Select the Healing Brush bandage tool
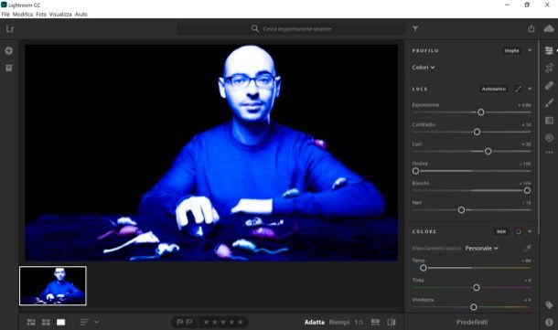The width and height of the screenshot is (558, 330). pyautogui.click(x=549, y=86)
